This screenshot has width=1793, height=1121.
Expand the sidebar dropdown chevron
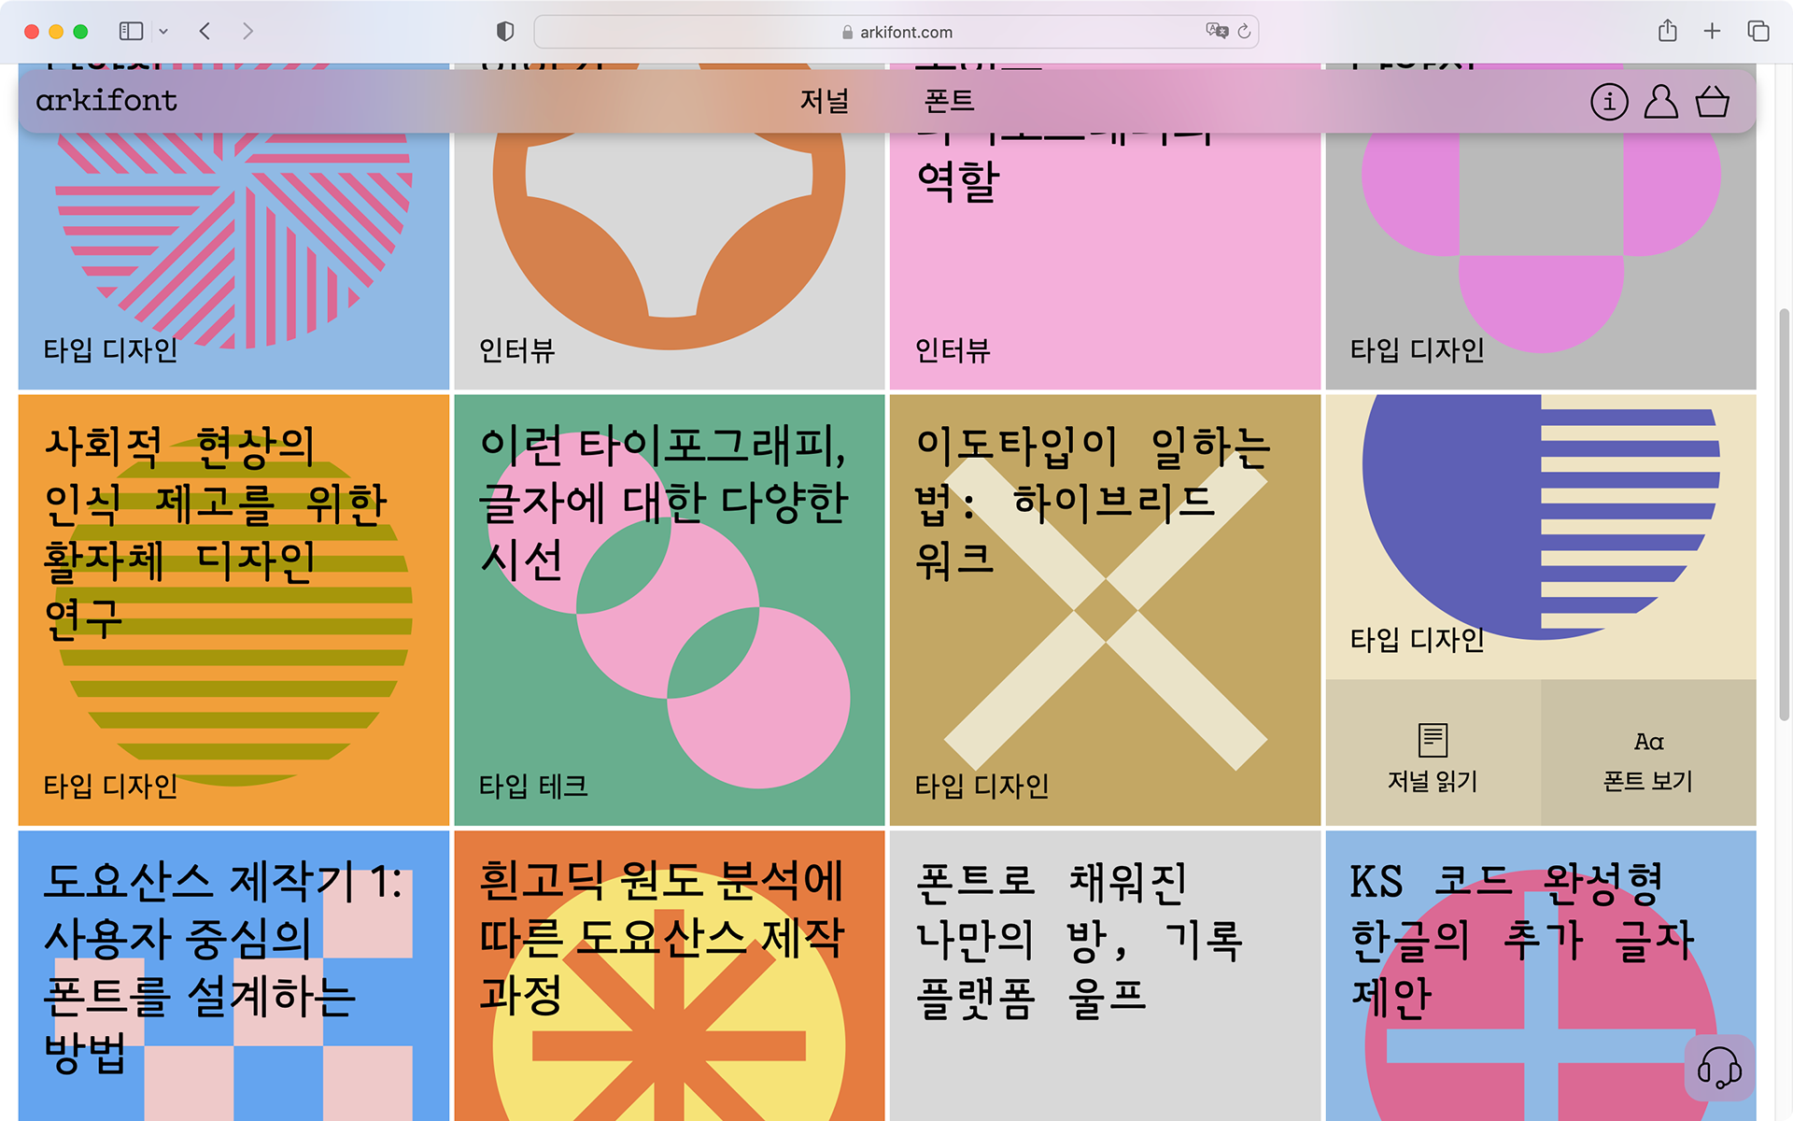click(x=163, y=32)
